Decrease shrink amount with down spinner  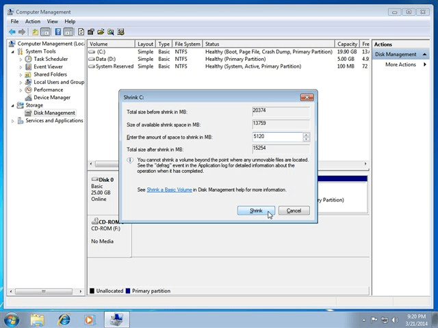point(306,139)
